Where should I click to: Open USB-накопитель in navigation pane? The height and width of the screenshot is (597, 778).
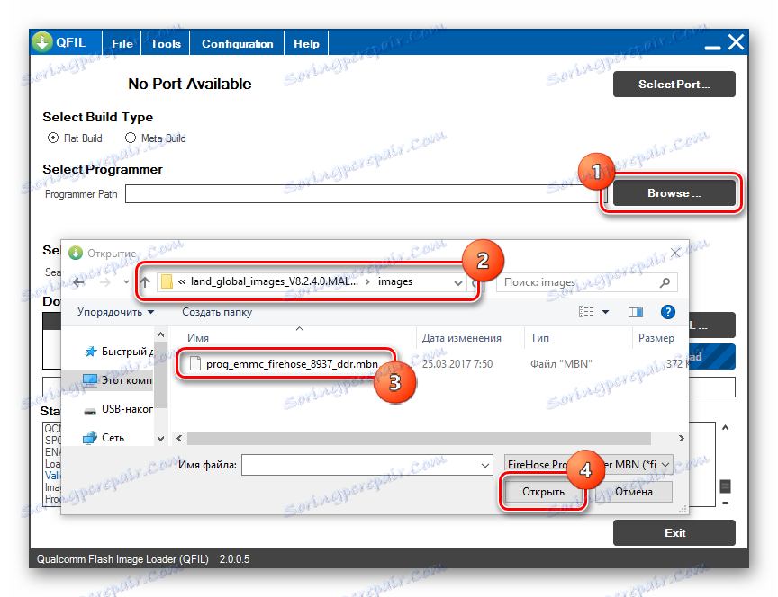tap(118, 409)
